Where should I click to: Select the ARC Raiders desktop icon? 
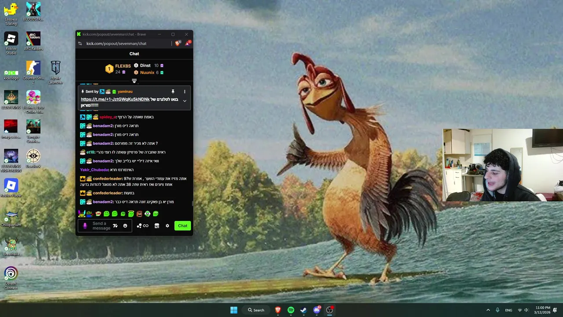(33, 41)
